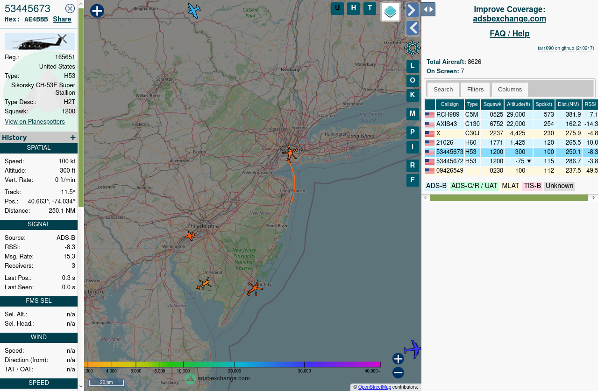Viewport: 598px width, 391px height.
Task: Select the orange helicopter icon over New York
Action: pos(290,154)
